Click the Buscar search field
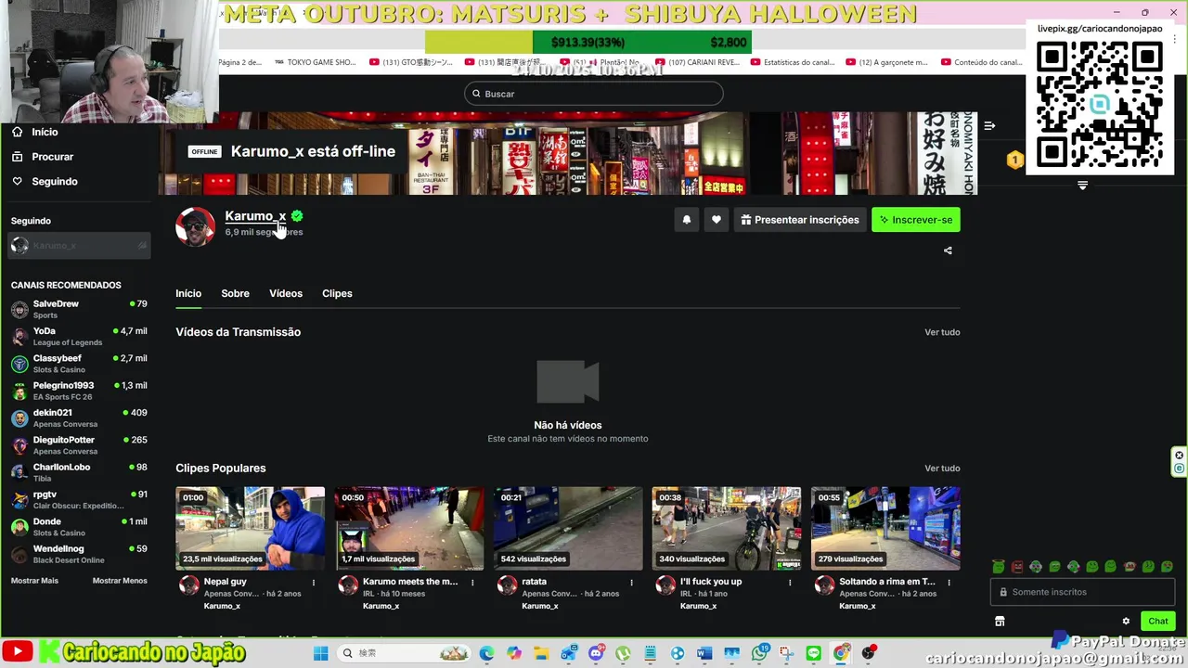This screenshot has width=1188, height=668. click(594, 94)
